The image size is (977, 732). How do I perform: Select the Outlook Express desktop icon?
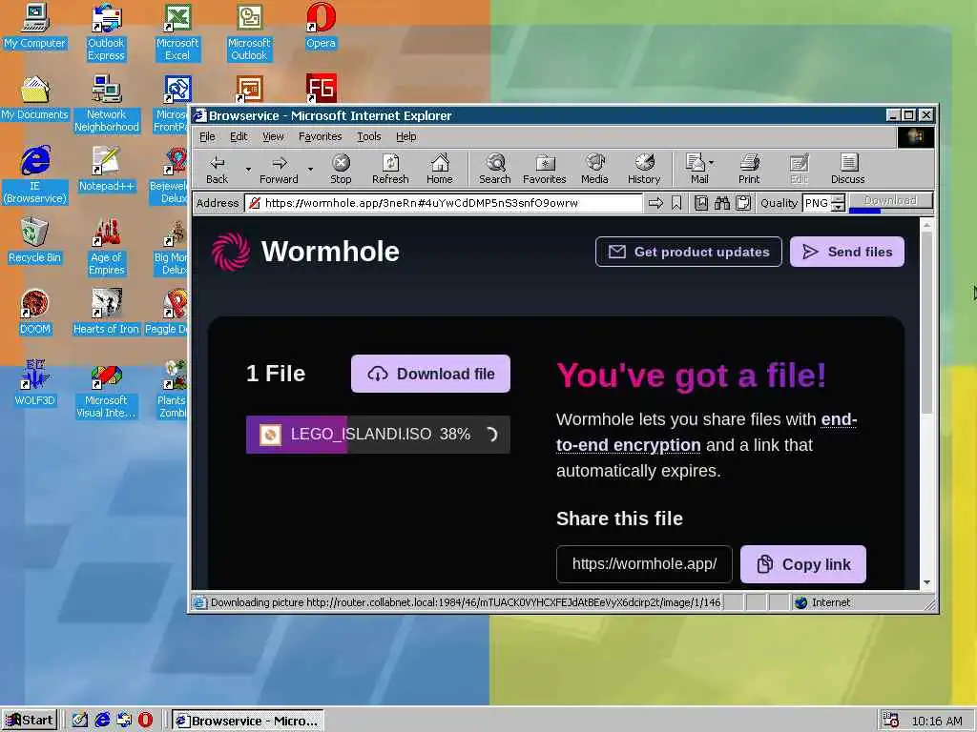[x=107, y=32]
